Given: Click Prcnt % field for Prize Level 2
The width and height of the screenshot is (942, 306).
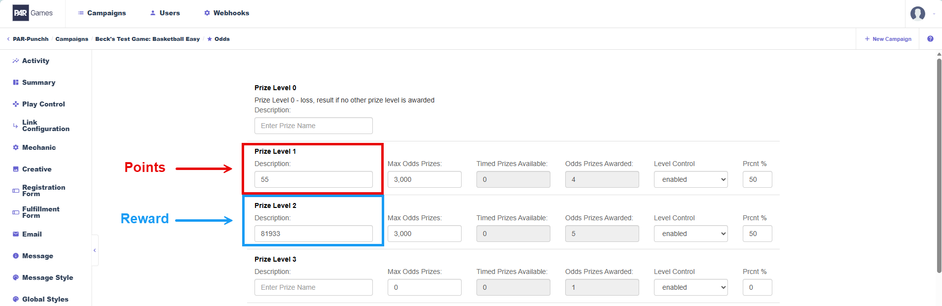Looking at the screenshot, I should click(758, 234).
